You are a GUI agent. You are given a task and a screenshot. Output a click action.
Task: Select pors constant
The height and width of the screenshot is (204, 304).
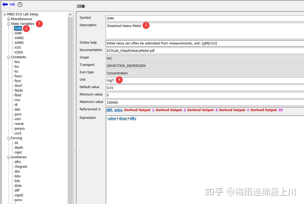pyautogui.click(x=18, y=114)
